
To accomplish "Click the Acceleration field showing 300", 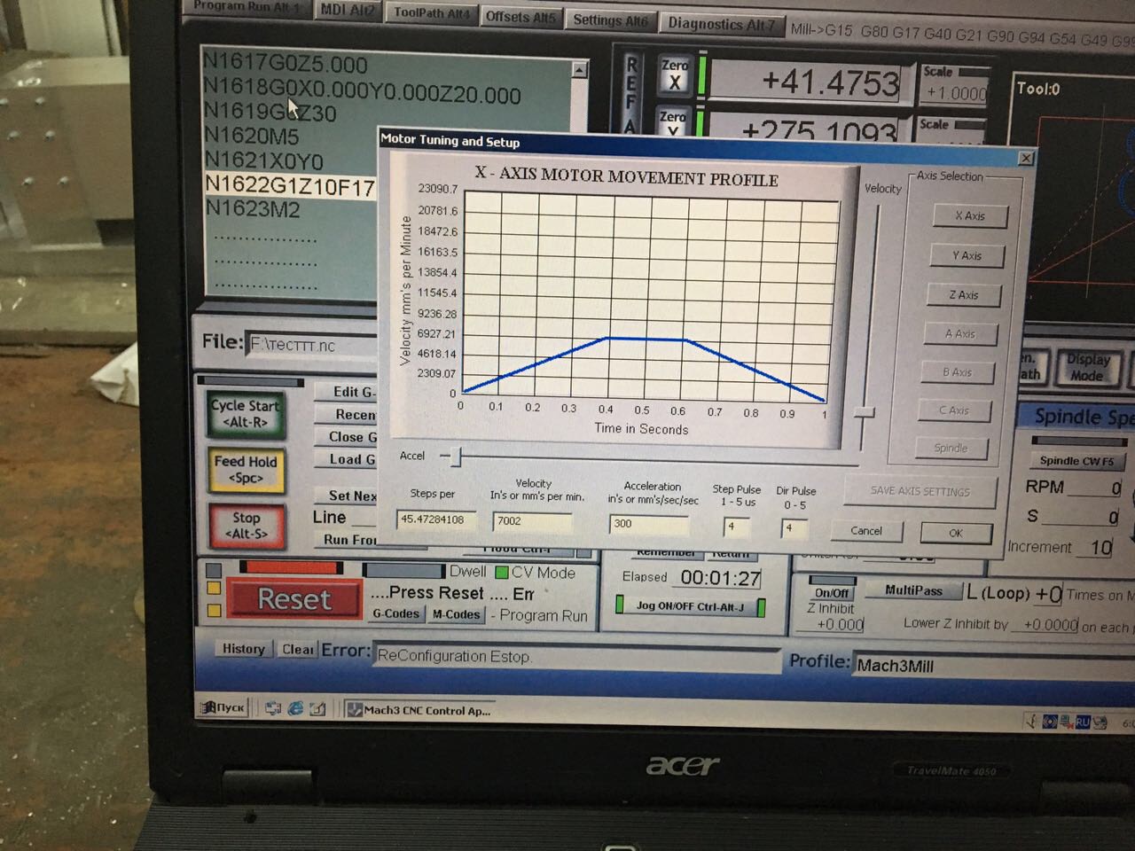I will coord(649,524).
